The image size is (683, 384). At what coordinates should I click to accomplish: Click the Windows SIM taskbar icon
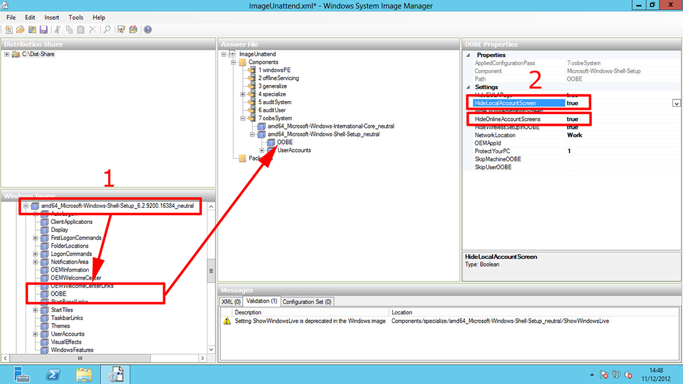click(x=115, y=375)
